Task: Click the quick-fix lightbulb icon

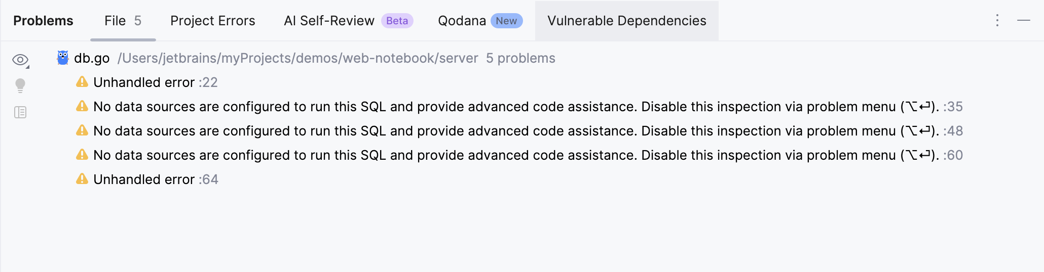Action: (x=20, y=85)
